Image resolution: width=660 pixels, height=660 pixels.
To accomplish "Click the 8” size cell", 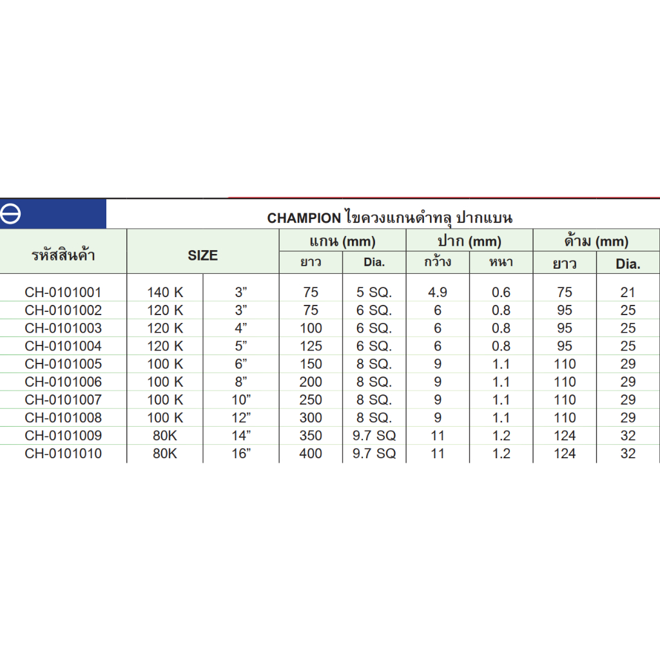I will [241, 382].
